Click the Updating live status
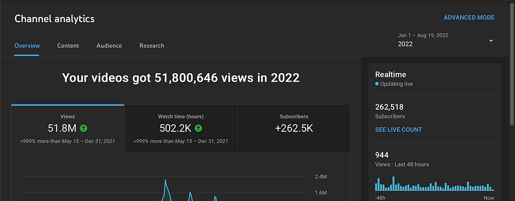The image size is (515, 201). point(394,84)
